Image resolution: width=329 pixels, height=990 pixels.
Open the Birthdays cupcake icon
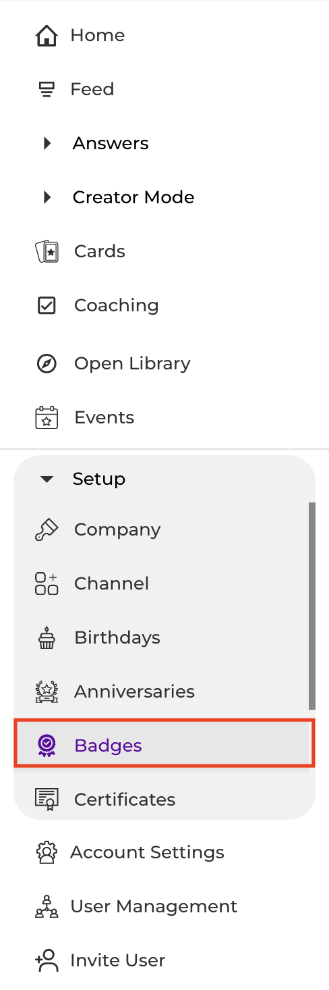[47, 637]
